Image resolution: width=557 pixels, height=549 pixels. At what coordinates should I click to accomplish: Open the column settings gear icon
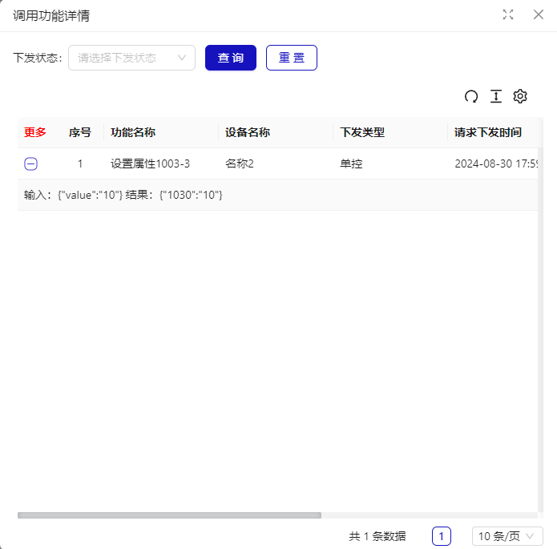tap(520, 96)
